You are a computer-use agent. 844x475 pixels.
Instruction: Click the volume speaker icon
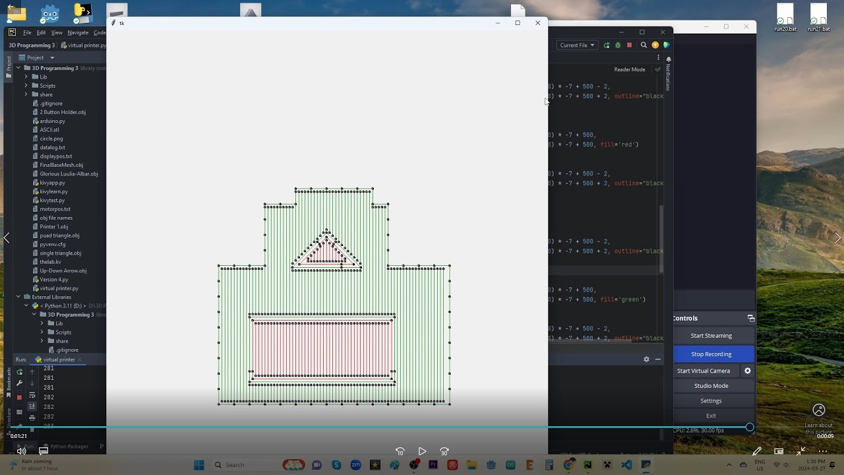(x=22, y=451)
